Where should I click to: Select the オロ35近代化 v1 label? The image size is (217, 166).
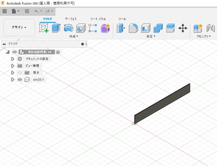click(40, 52)
